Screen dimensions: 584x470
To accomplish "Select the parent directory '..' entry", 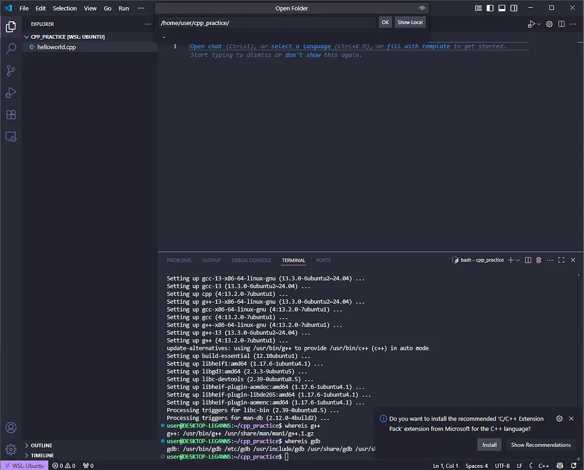I will point(292,37).
